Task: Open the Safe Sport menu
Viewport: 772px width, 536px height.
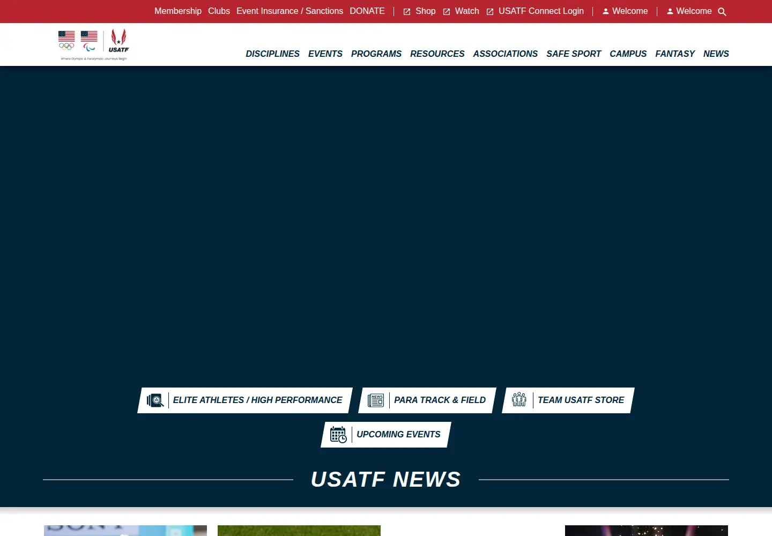Action: point(574,54)
